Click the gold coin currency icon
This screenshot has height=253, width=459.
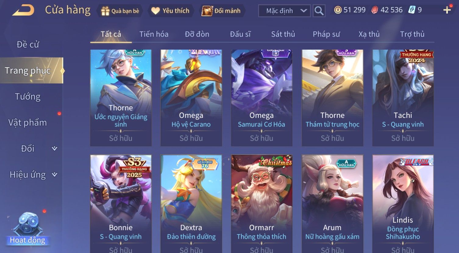tap(338, 10)
